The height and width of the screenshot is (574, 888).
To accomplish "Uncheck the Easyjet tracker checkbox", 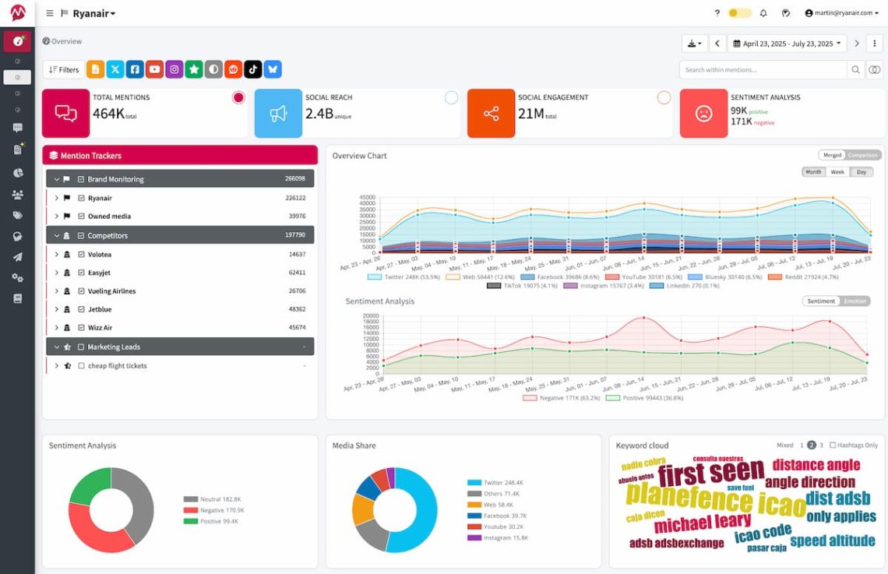I will [x=81, y=273].
